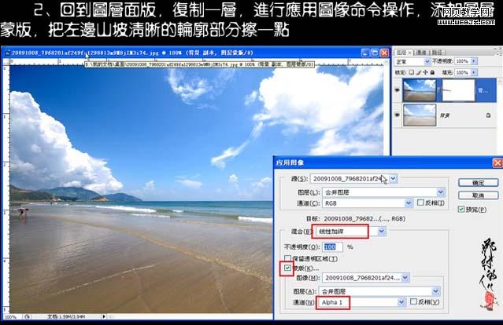
Task: Enable 反相(V) checkbox for mask channel
Action: point(414,301)
